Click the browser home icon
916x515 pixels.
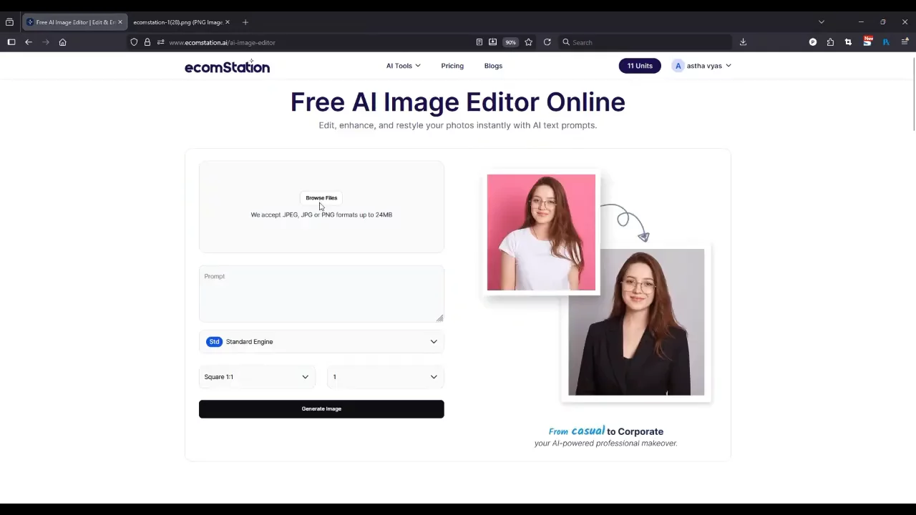click(63, 42)
